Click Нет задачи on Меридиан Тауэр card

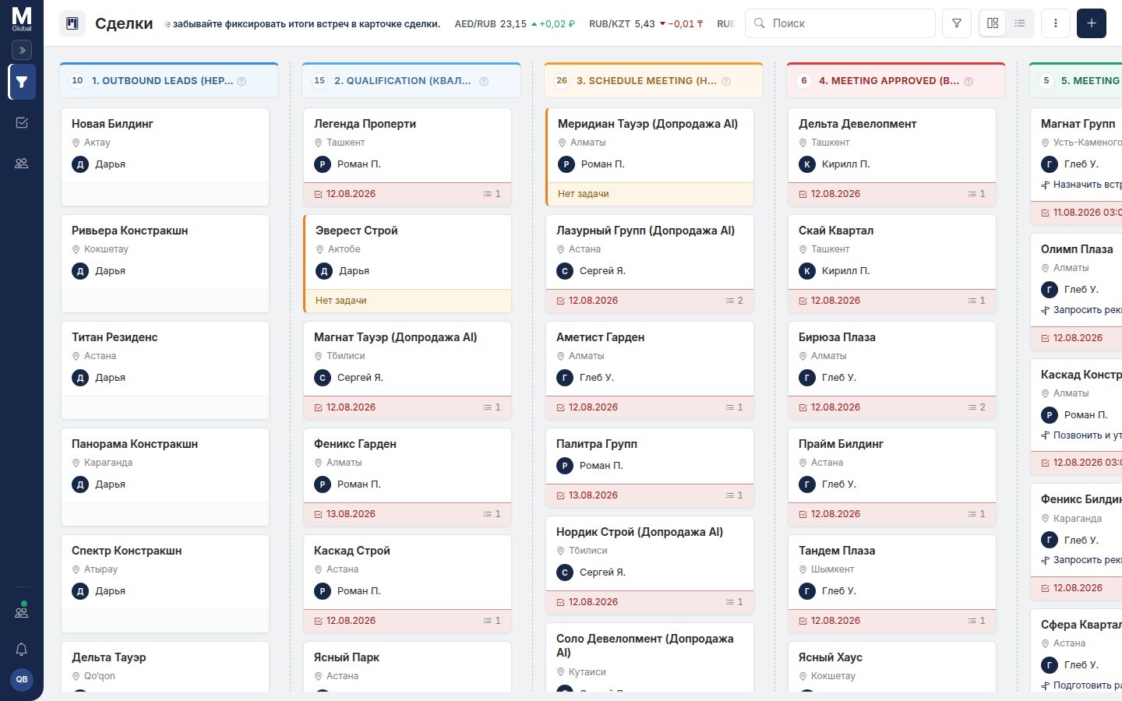coord(584,194)
